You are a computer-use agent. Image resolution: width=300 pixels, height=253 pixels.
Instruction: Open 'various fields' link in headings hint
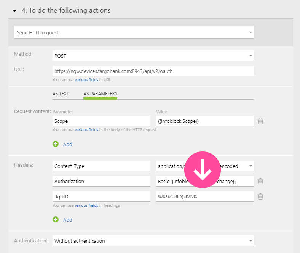point(86,205)
